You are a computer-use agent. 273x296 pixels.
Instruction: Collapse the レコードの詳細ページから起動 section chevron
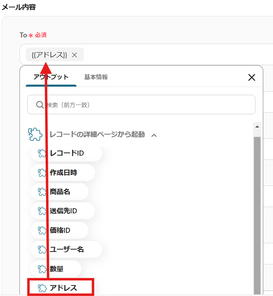154,135
